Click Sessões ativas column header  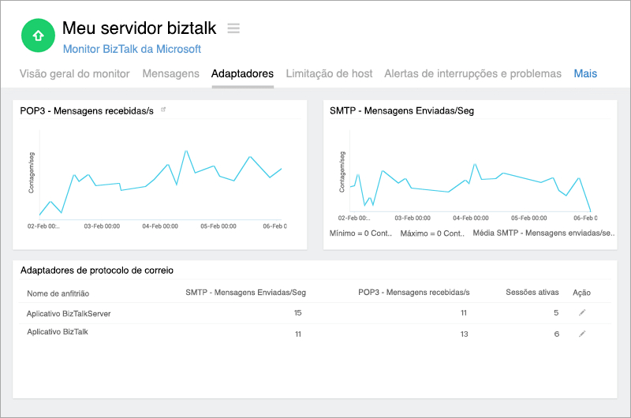[x=532, y=293]
